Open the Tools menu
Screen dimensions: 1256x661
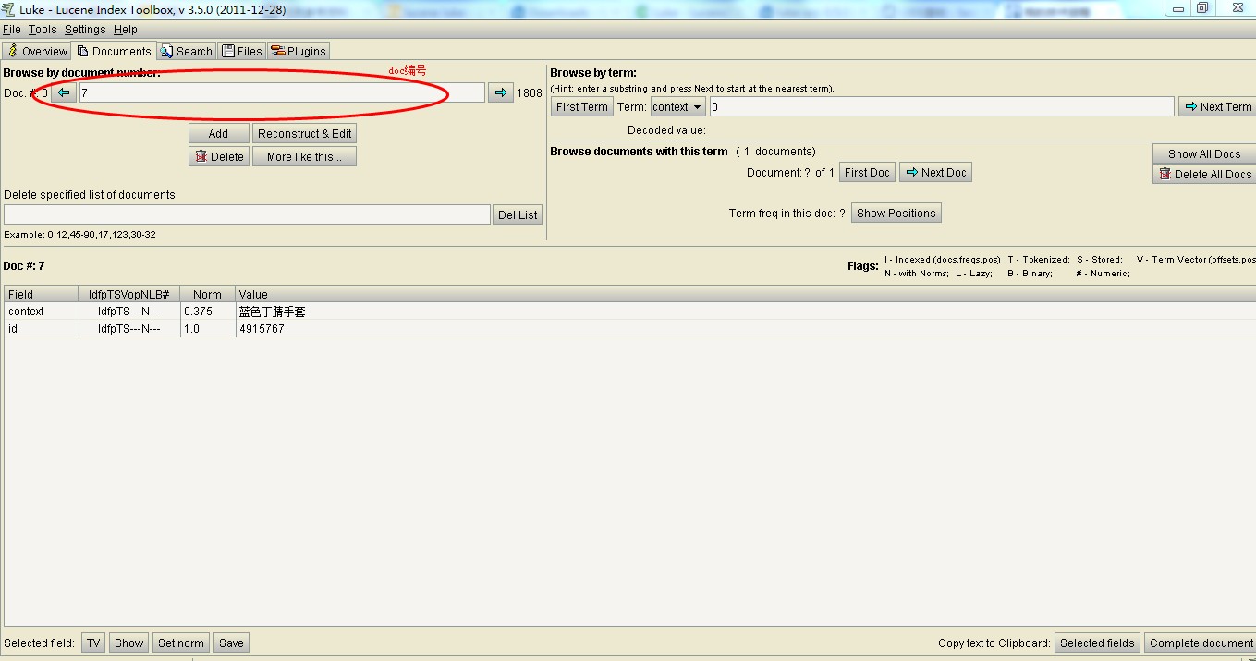point(43,30)
